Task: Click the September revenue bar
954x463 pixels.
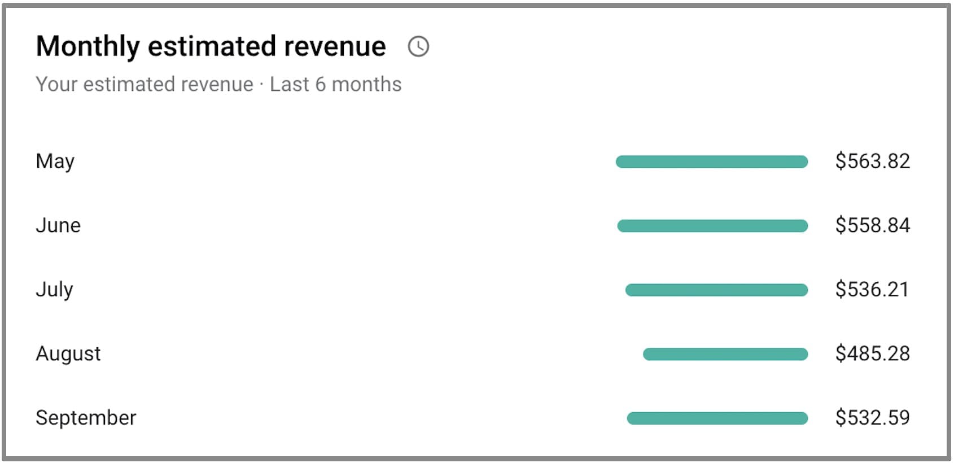Action: tap(717, 418)
